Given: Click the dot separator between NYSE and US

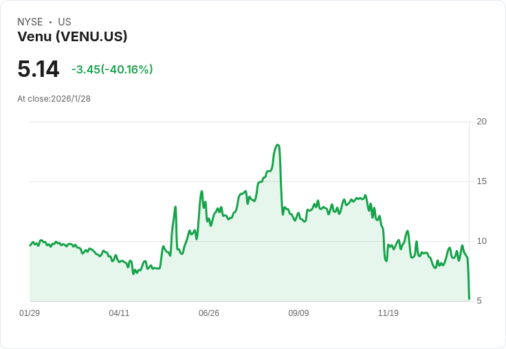Looking at the screenshot, I should 50,22.
